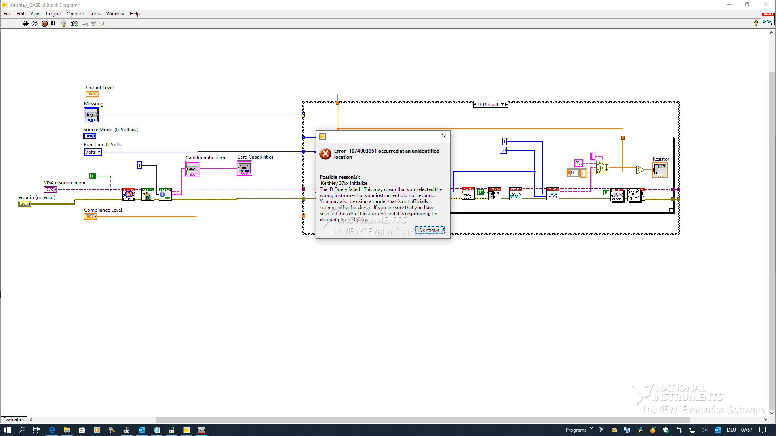Click the true boolean constant near VISA resource
Screen dimensions: 776x436
(93, 176)
